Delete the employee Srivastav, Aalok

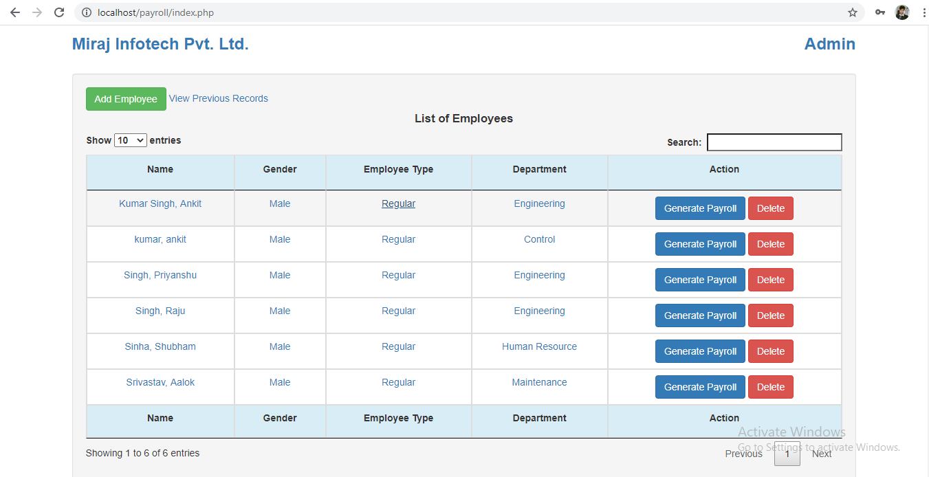point(770,386)
